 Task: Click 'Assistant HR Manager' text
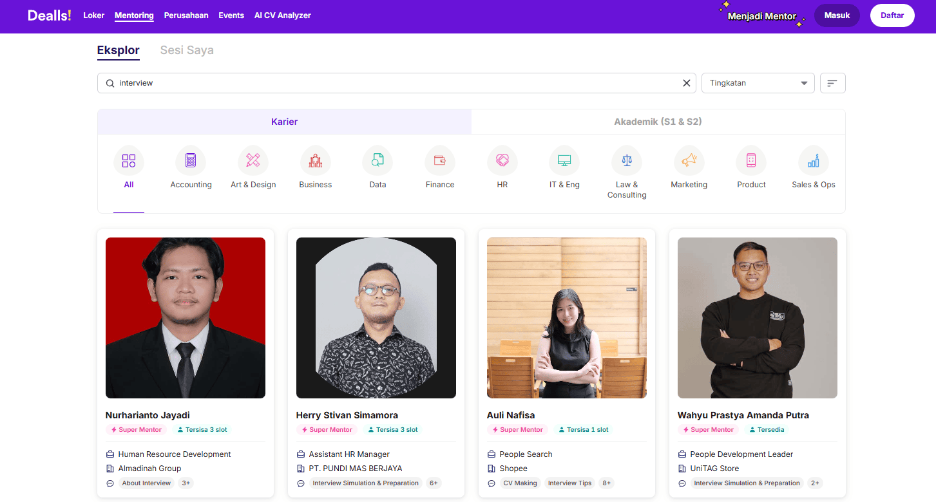coord(349,454)
